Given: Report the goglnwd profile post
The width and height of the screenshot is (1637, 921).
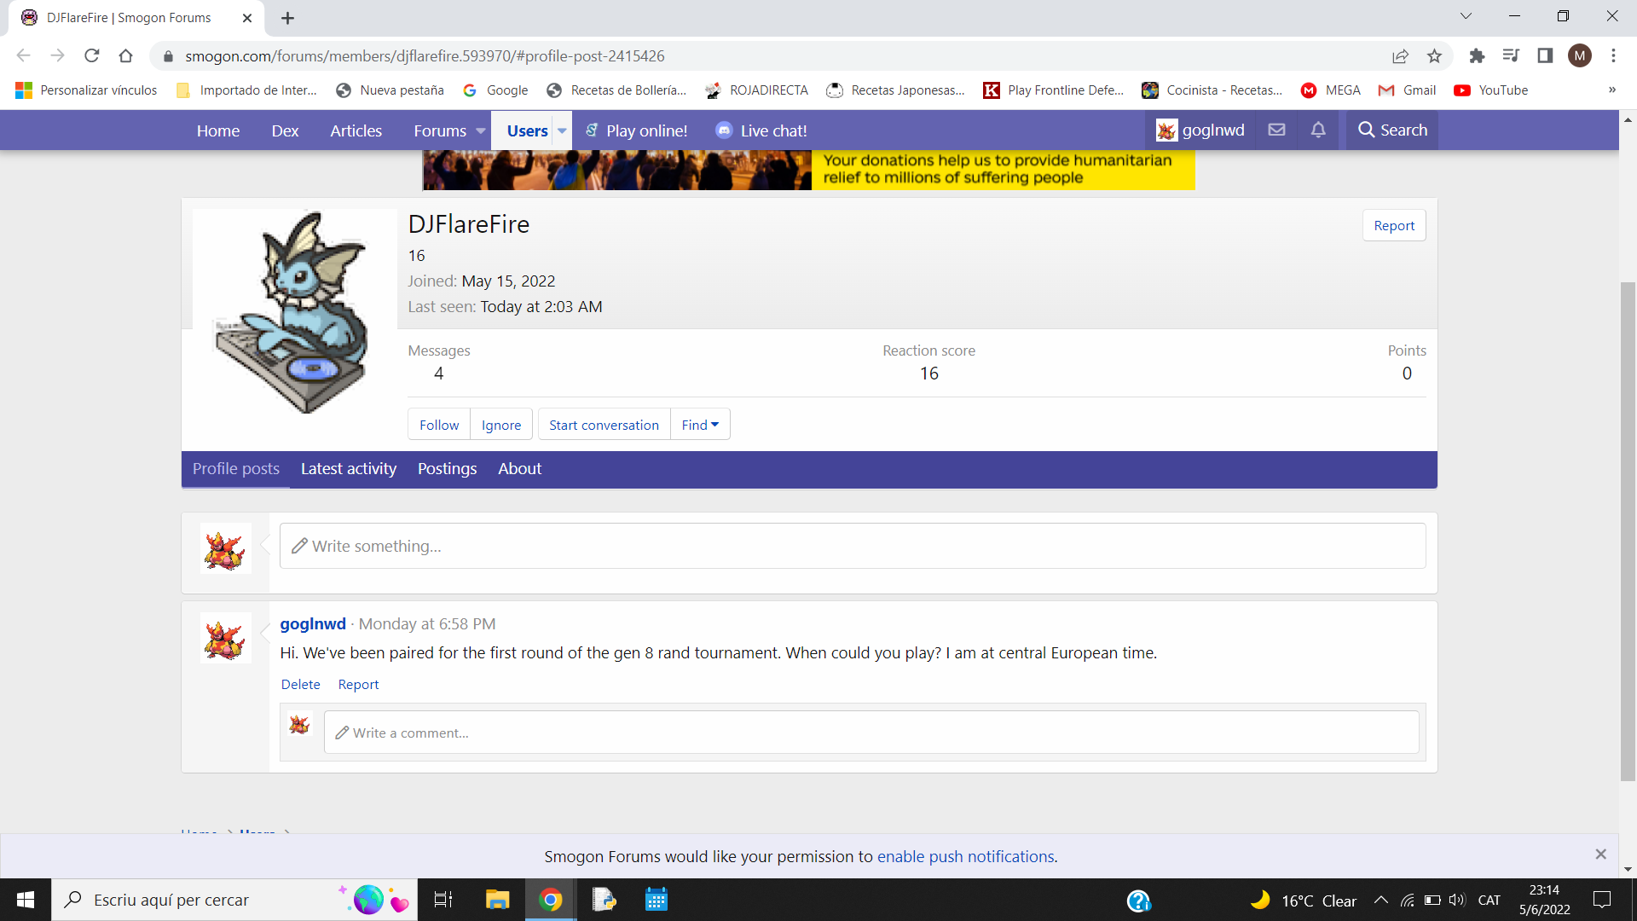Looking at the screenshot, I should pos(358,684).
